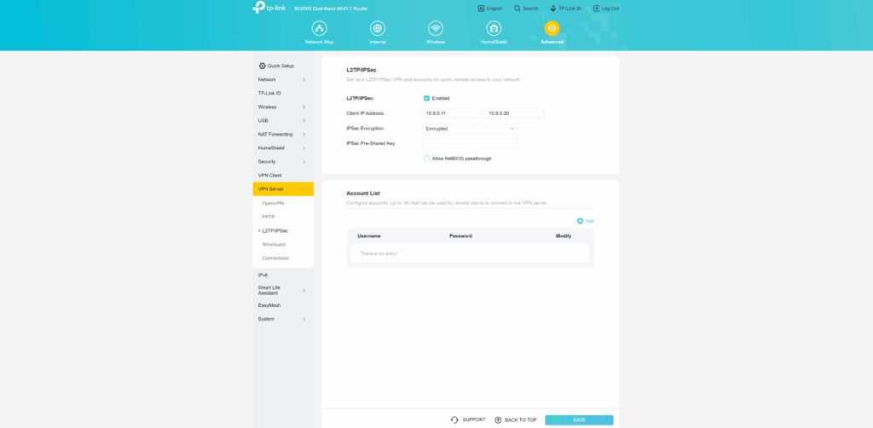This screenshot has height=428, width=873.
Task: Click the Account List heading
Action: tap(363, 194)
